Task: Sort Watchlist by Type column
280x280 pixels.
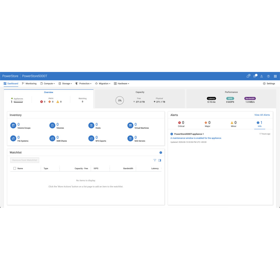Action: [x=46, y=168]
